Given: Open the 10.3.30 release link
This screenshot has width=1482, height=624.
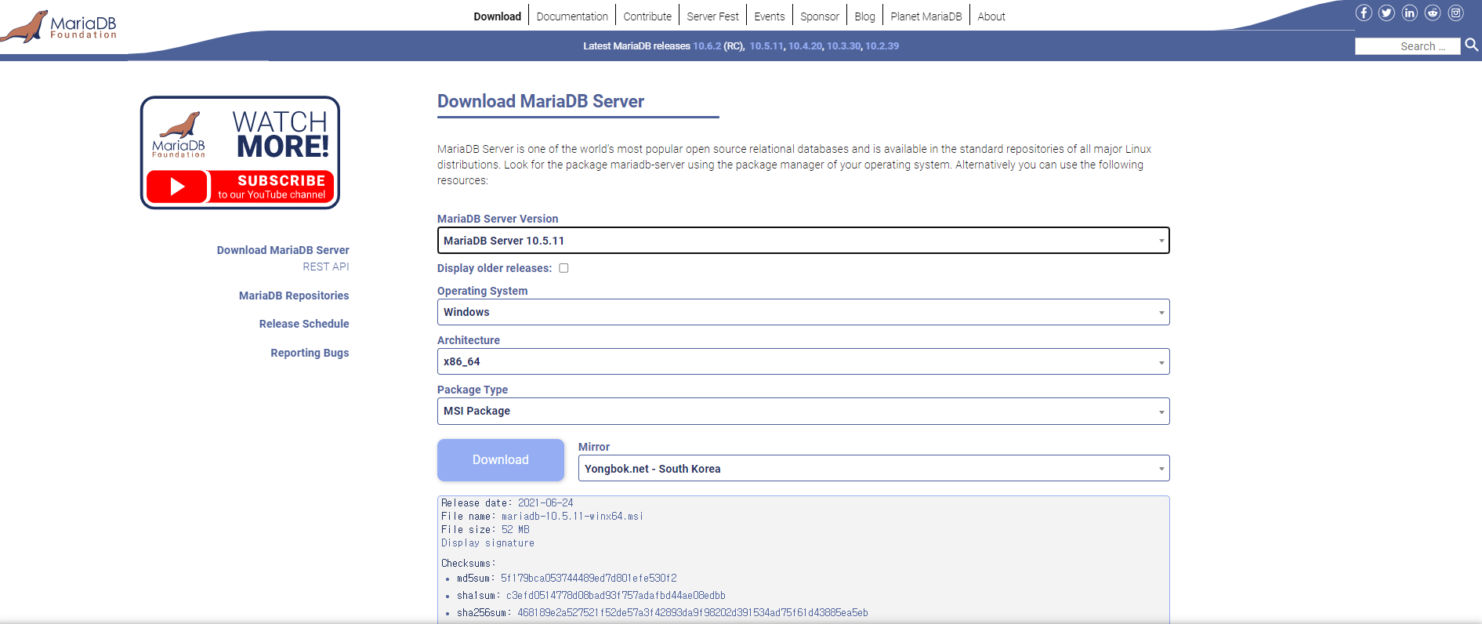Looking at the screenshot, I should (x=844, y=46).
